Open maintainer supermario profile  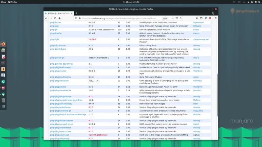coord(198,23)
